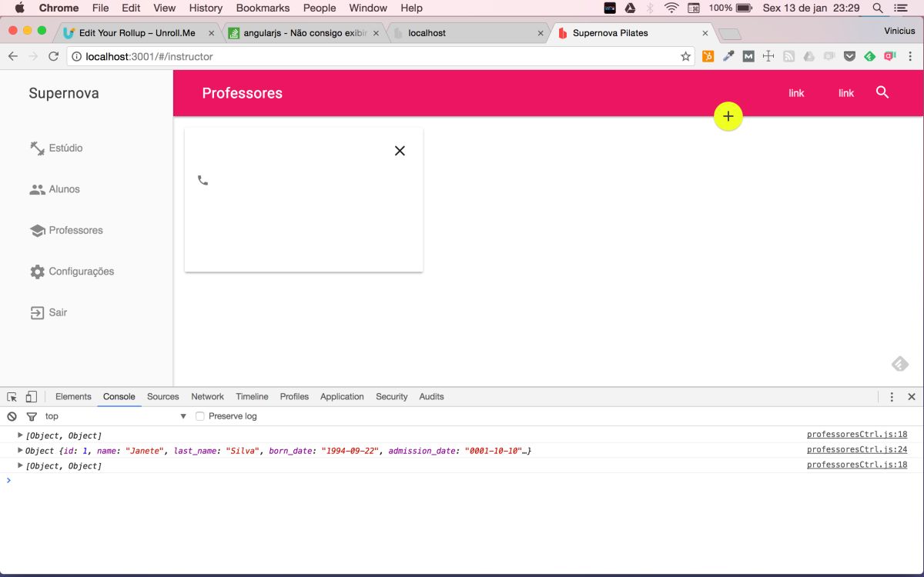Open professoresCtrl.js:24 source link
The width and height of the screenshot is (924, 577).
(x=857, y=450)
